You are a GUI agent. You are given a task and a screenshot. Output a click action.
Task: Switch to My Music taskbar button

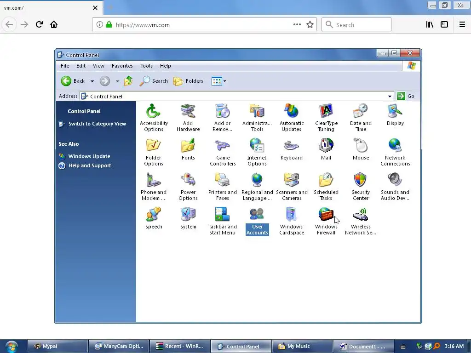click(x=302, y=347)
